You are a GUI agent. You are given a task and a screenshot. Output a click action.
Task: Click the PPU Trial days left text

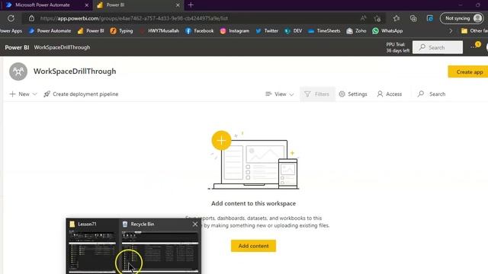coord(397,47)
